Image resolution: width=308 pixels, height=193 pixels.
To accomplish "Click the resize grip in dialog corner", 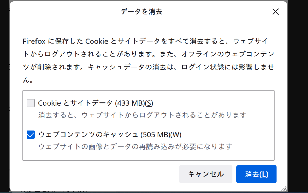I will tap(284, 189).
